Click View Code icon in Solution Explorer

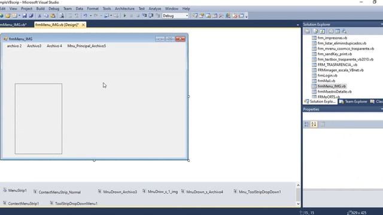coord(331,31)
